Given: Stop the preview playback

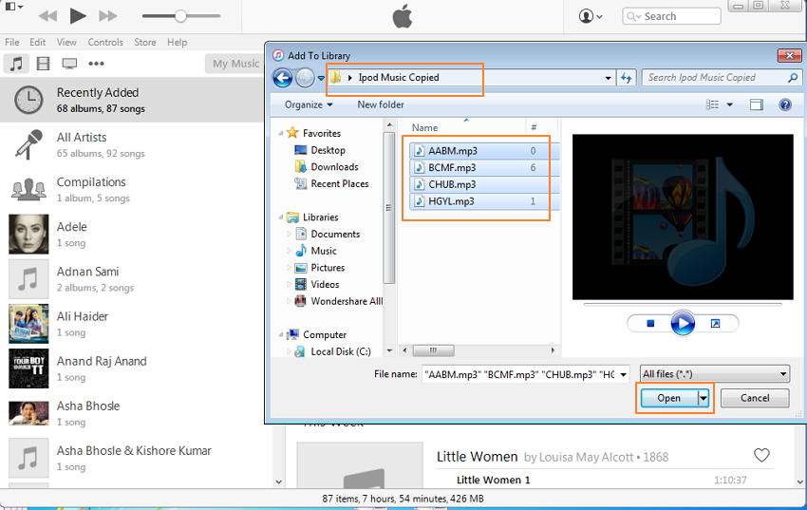Looking at the screenshot, I should point(650,324).
